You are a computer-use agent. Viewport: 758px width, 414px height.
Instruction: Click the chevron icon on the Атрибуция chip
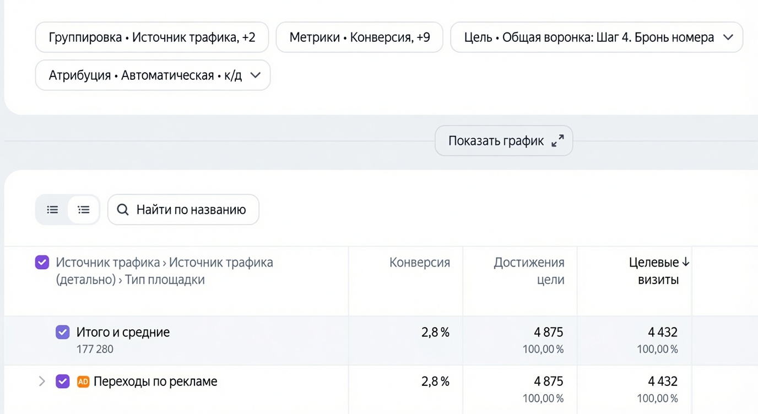[255, 75]
